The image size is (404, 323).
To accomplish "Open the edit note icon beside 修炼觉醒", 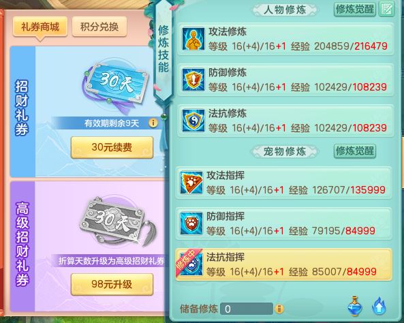I will tap(386, 10).
